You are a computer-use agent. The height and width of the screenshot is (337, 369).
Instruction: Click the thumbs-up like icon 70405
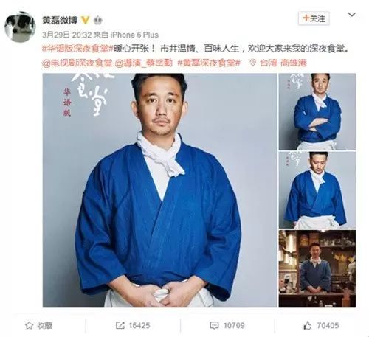[307, 326]
